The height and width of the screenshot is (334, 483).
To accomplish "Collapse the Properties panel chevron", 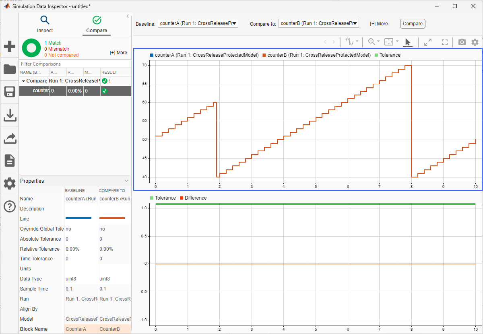I will point(126,181).
